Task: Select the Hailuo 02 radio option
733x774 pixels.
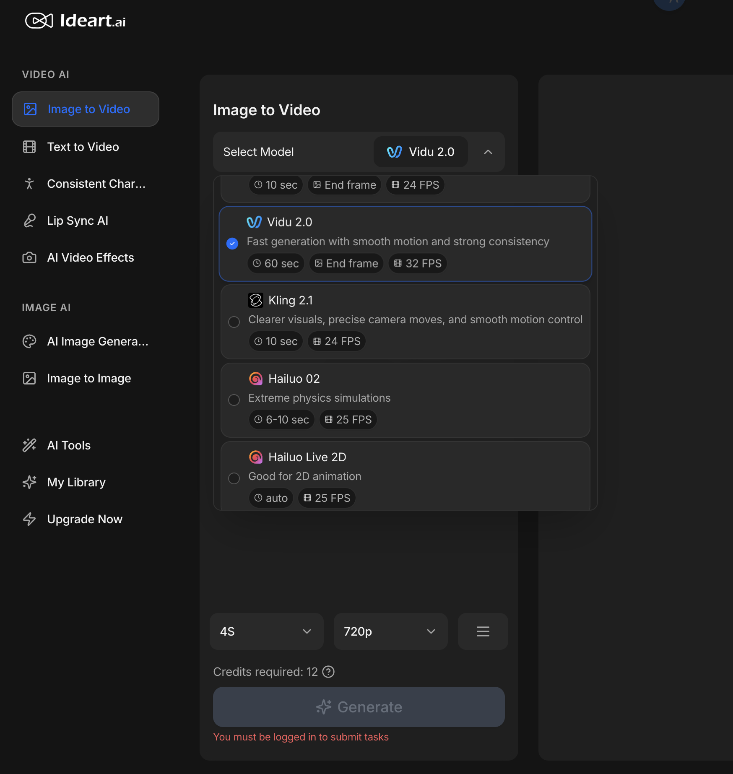Action: click(234, 400)
